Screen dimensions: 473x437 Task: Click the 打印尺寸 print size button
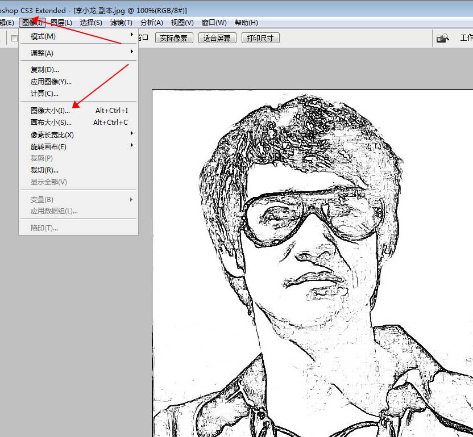click(x=260, y=38)
